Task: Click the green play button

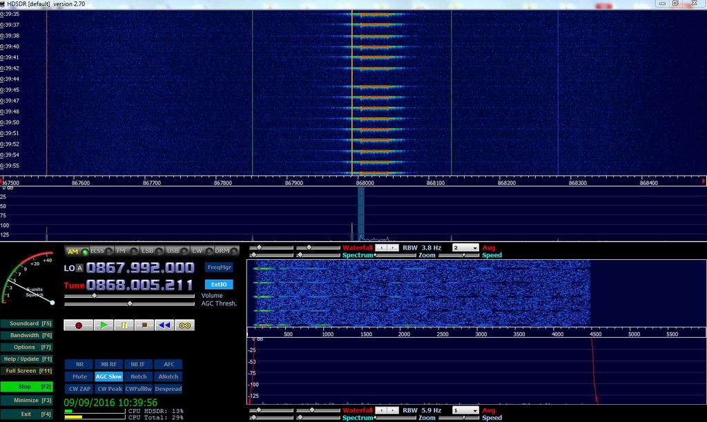Action: (103, 325)
